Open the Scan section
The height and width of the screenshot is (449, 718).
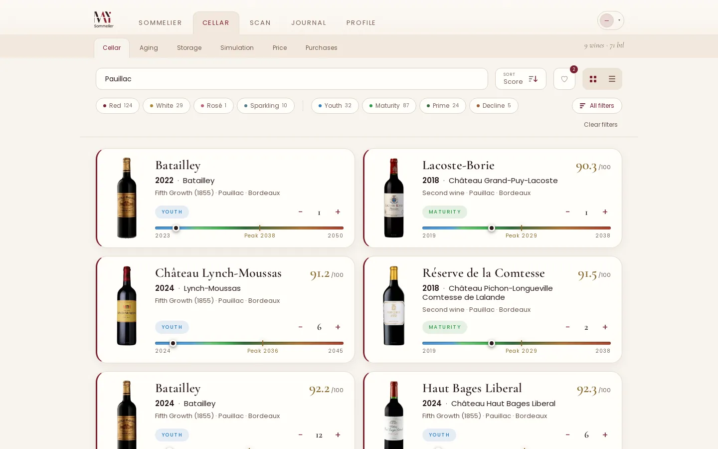pyautogui.click(x=260, y=23)
